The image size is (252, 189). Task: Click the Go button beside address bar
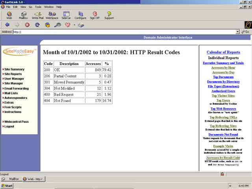coord(245,32)
